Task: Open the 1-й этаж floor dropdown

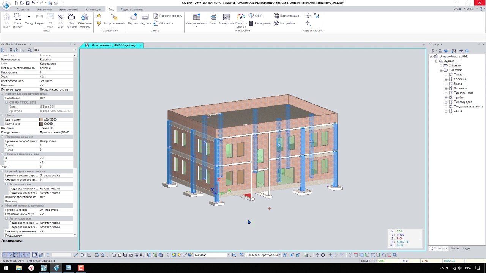Action: (228, 255)
